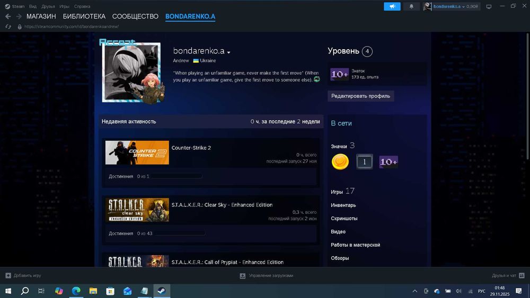Open notifications bell icon
This screenshot has width=530, height=298.
pyautogui.click(x=411, y=6)
